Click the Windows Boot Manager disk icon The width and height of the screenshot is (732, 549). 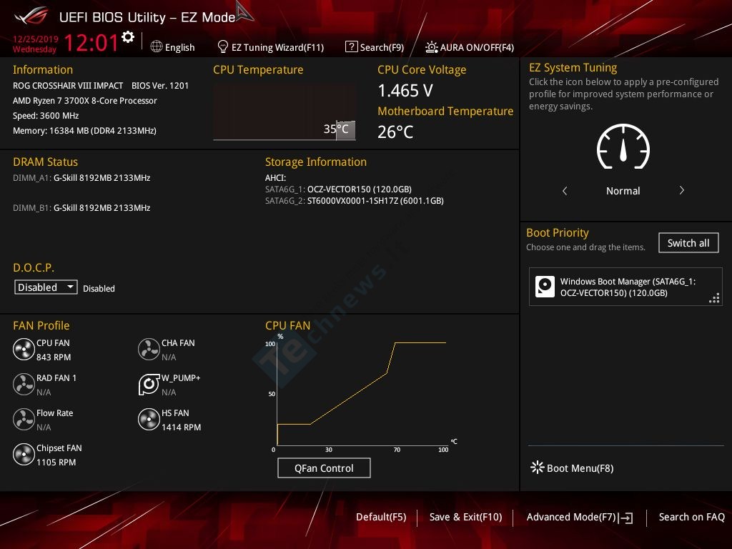(545, 287)
